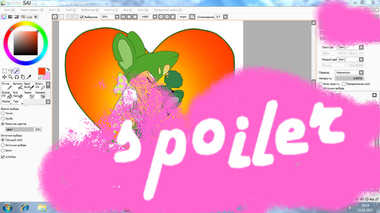The height and width of the screenshot is (213, 380).
Task: Select the rotate view tool
Action: point(16,77)
